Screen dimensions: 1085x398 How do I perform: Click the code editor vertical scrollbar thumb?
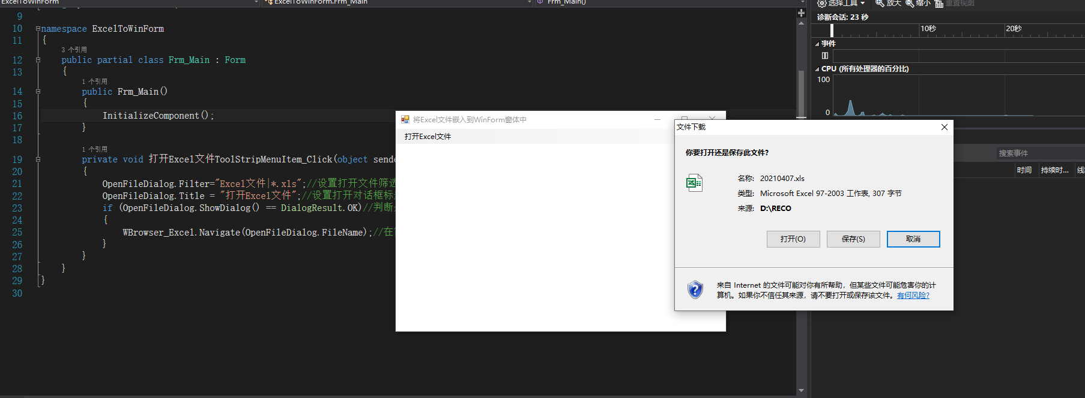pos(801,94)
